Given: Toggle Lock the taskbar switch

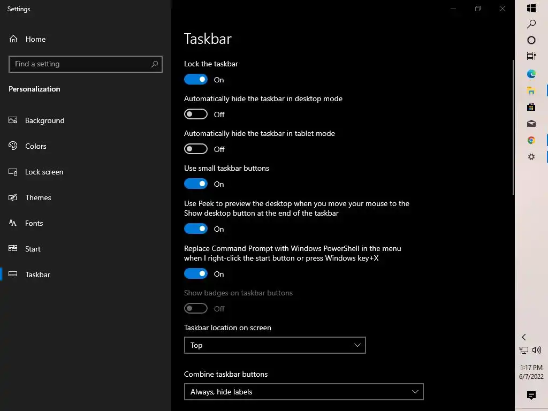Looking at the screenshot, I should pyautogui.click(x=196, y=80).
